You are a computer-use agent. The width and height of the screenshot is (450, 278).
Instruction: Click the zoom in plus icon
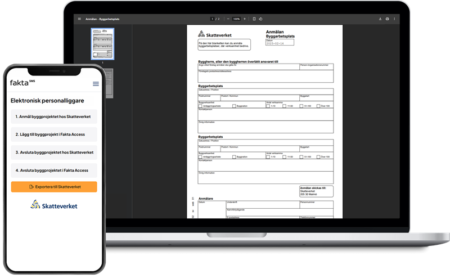coord(245,19)
